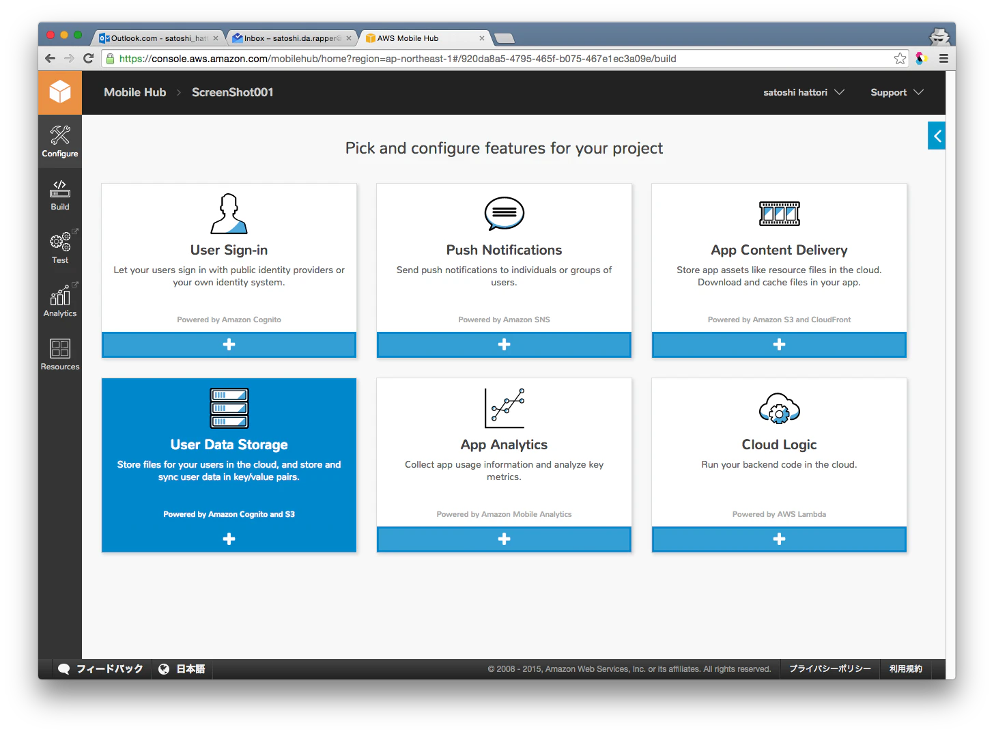The width and height of the screenshot is (994, 734).
Task: Click the orange AWS cube logo
Action: pyautogui.click(x=60, y=92)
